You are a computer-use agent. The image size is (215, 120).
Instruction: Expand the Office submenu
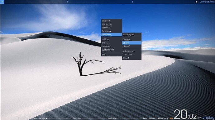coord(112,43)
